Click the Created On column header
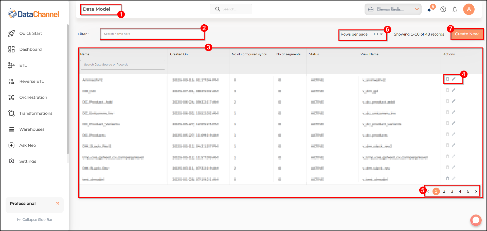487x231 pixels. click(179, 54)
